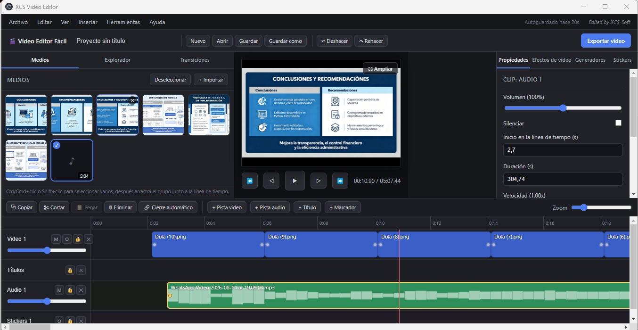Open the Insertar menu
Image resolution: width=638 pixels, height=330 pixels.
click(x=88, y=22)
